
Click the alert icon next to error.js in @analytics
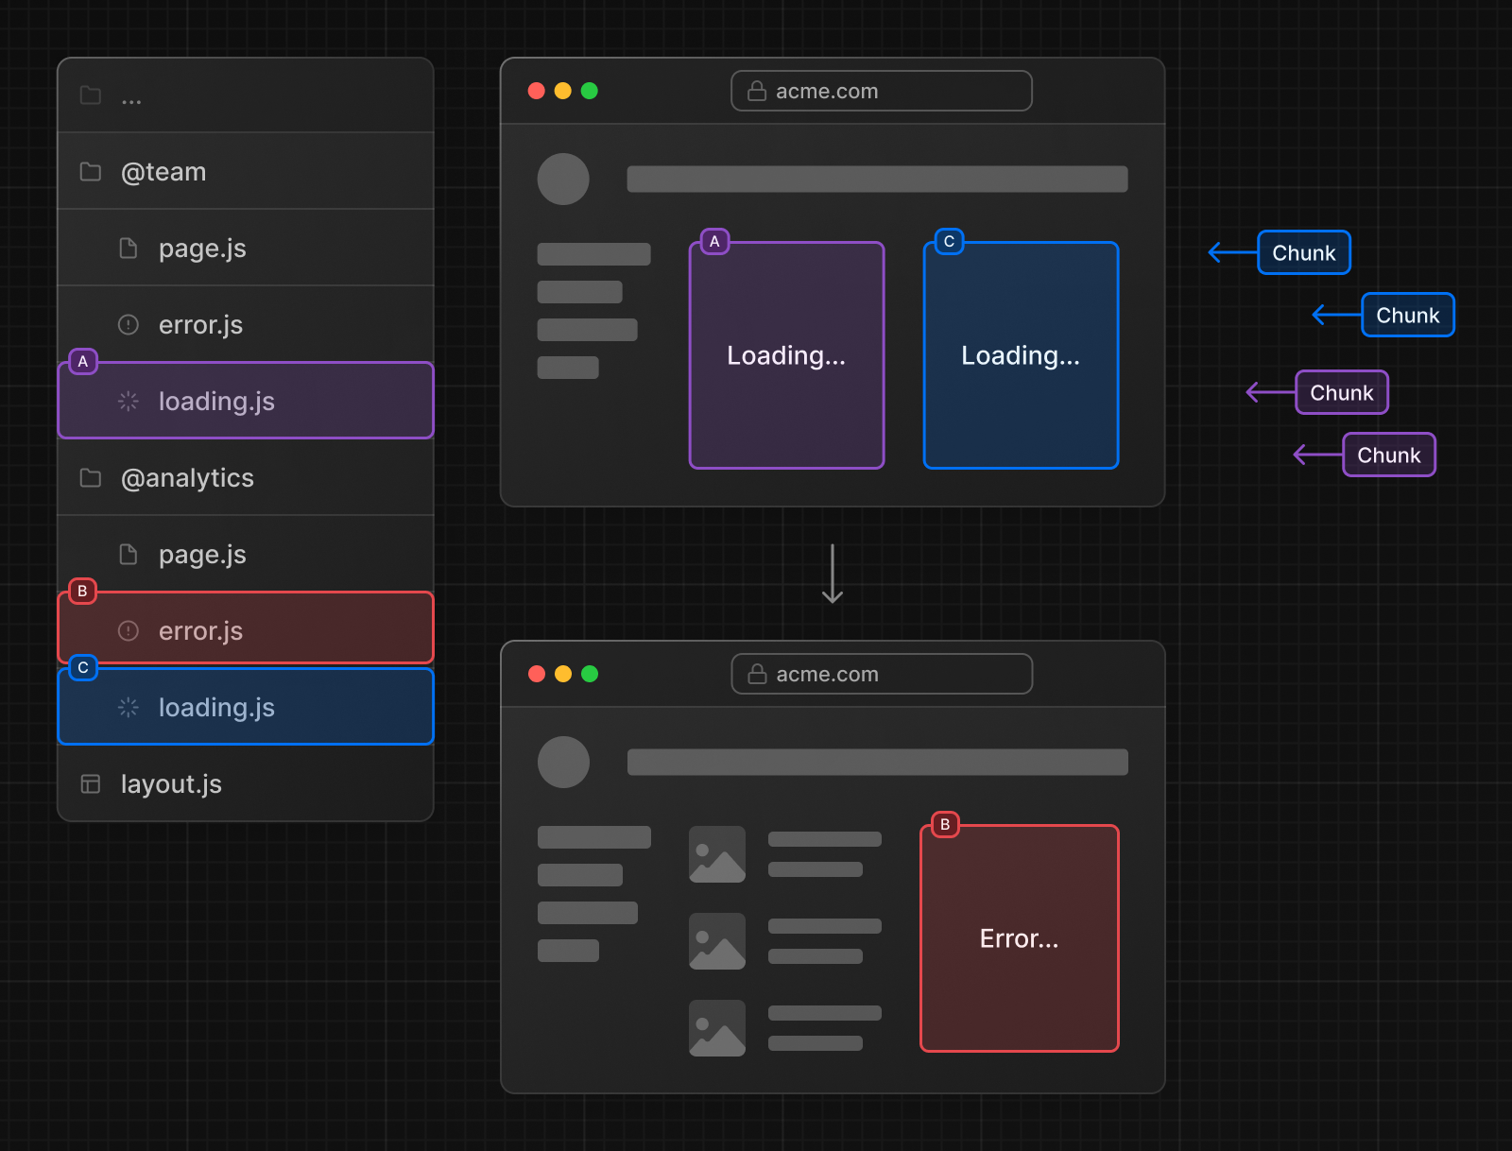(x=128, y=630)
